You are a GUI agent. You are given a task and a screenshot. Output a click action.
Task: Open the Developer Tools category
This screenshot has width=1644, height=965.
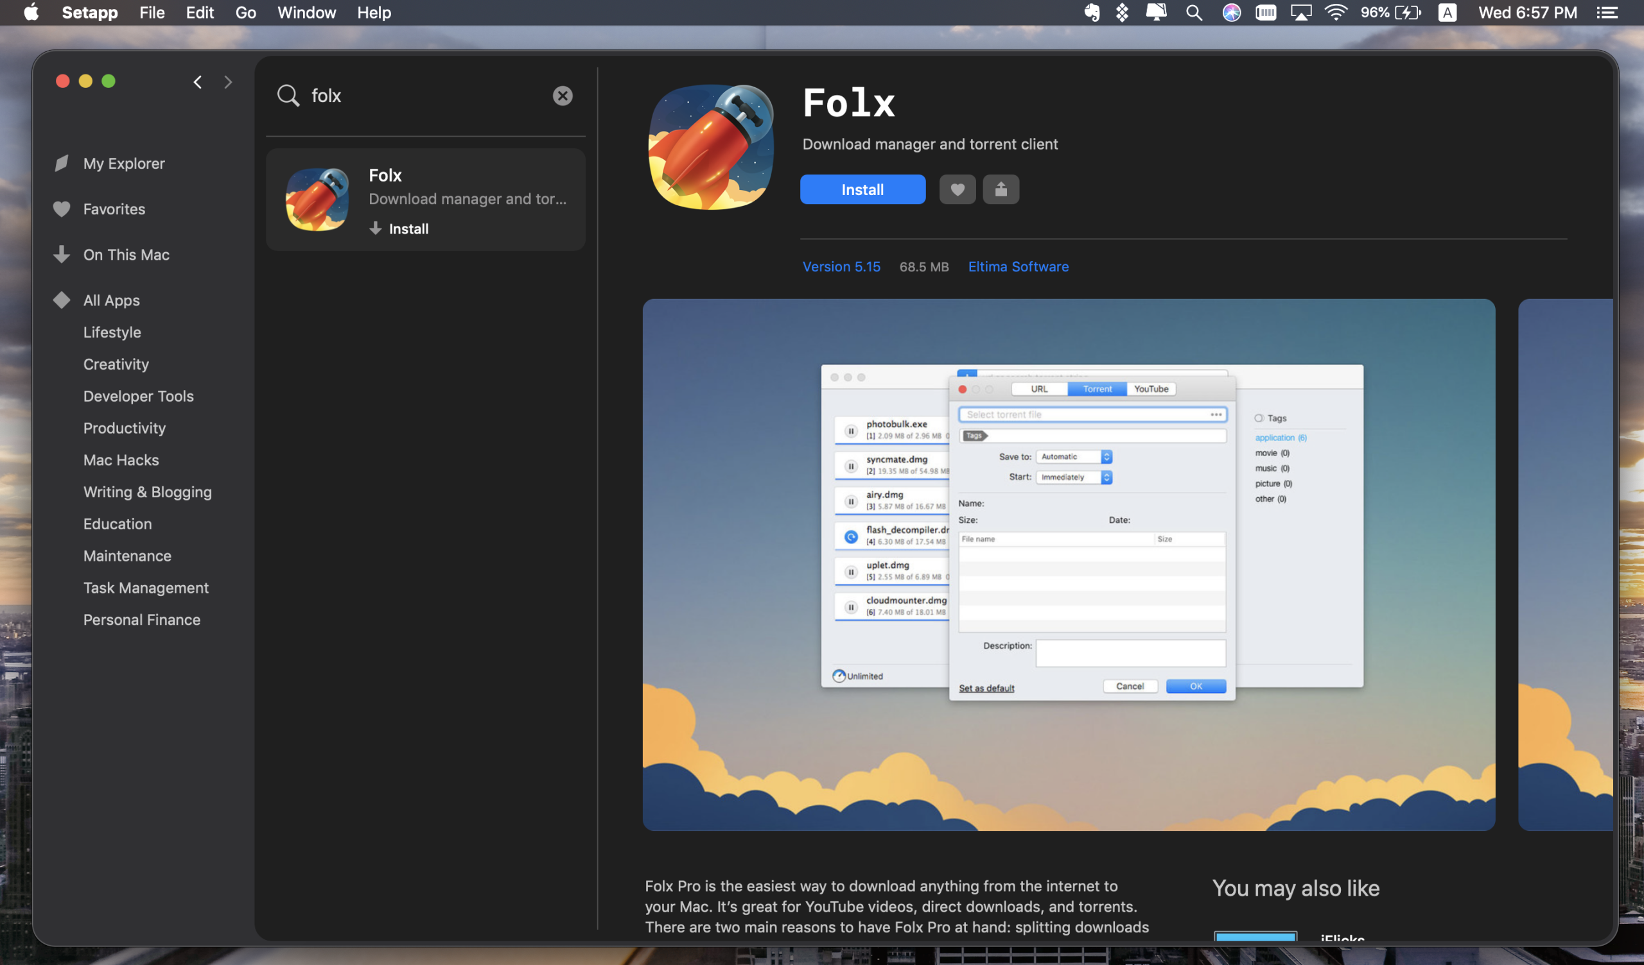click(x=138, y=396)
